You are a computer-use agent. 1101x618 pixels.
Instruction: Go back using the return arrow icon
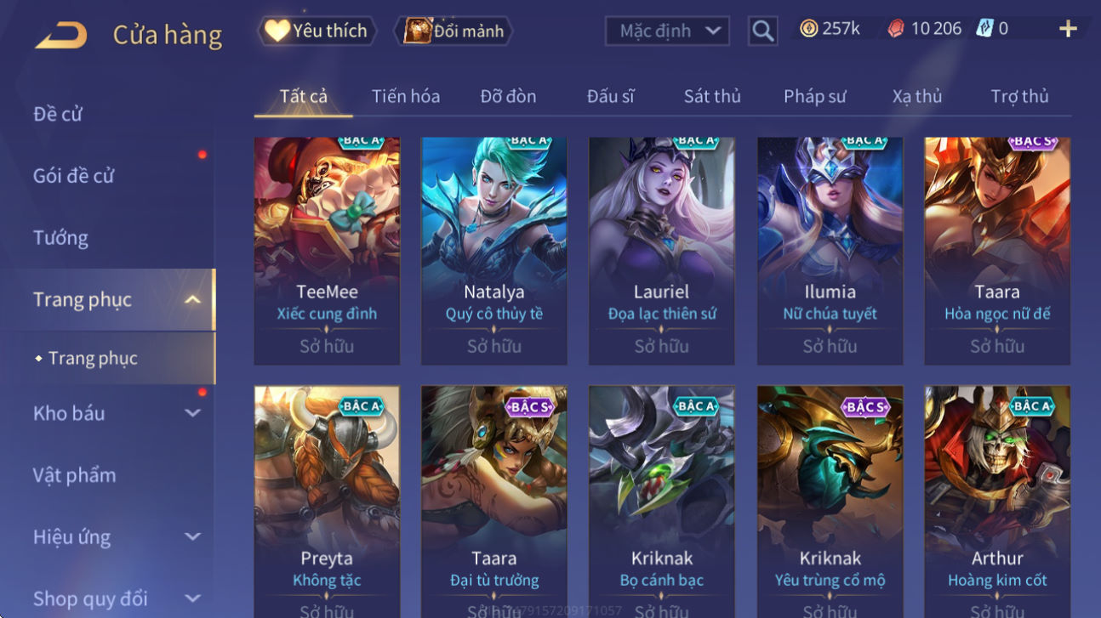coord(60,35)
